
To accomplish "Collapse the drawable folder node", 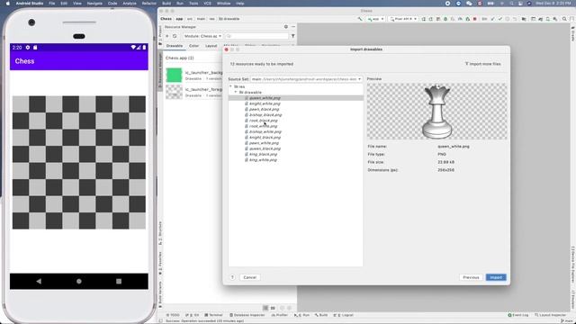I will click(x=236, y=92).
